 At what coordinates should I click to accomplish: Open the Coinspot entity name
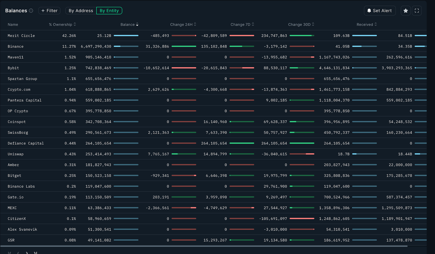[17, 122]
